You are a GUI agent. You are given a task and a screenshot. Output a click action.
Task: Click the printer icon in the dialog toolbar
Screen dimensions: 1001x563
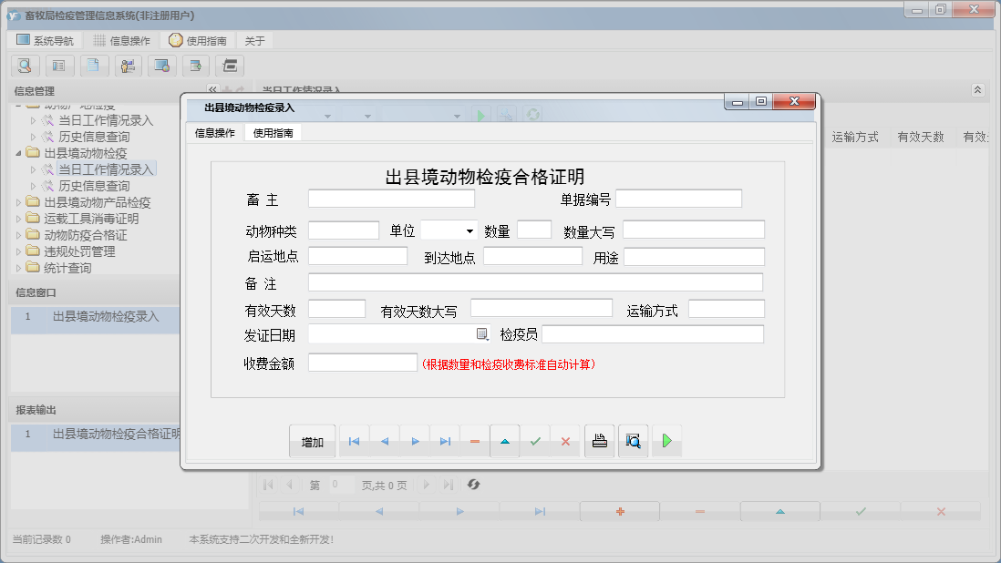click(x=599, y=440)
